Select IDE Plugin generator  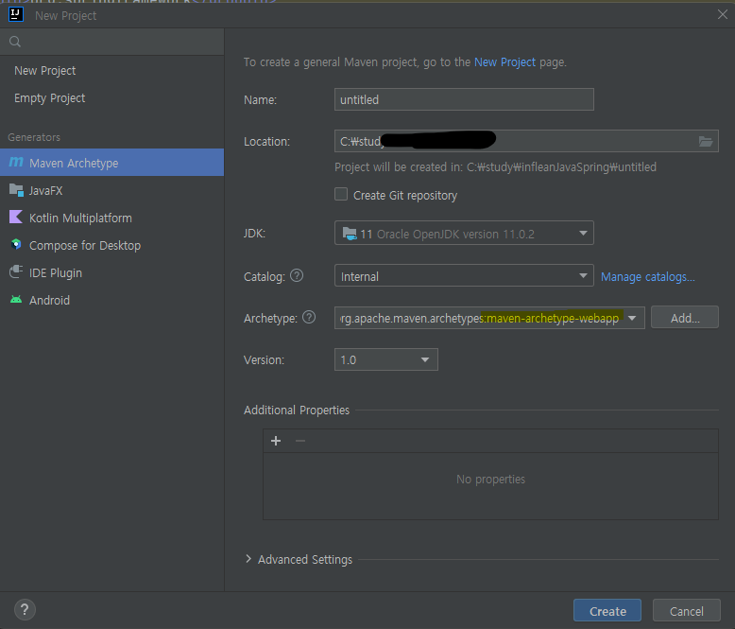tap(112, 272)
